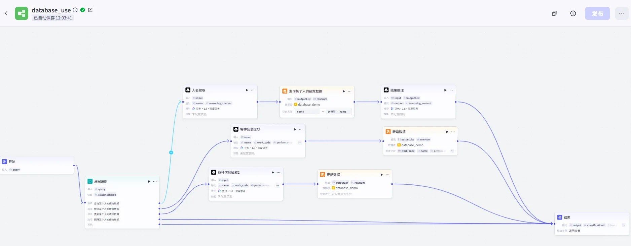Image resolution: width=631 pixels, height=246 pixels.
Task: Run the 查询某个人的绩效数据 node
Action: coord(344,91)
